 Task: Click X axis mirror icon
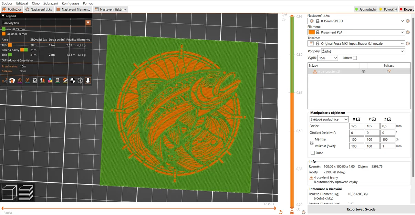(x=358, y=119)
